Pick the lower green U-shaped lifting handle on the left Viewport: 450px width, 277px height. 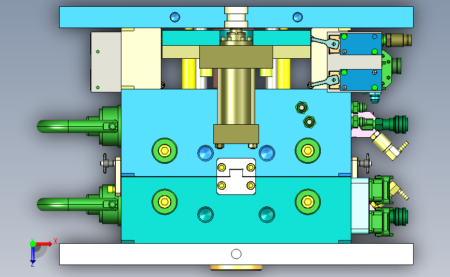(x=77, y=204)
